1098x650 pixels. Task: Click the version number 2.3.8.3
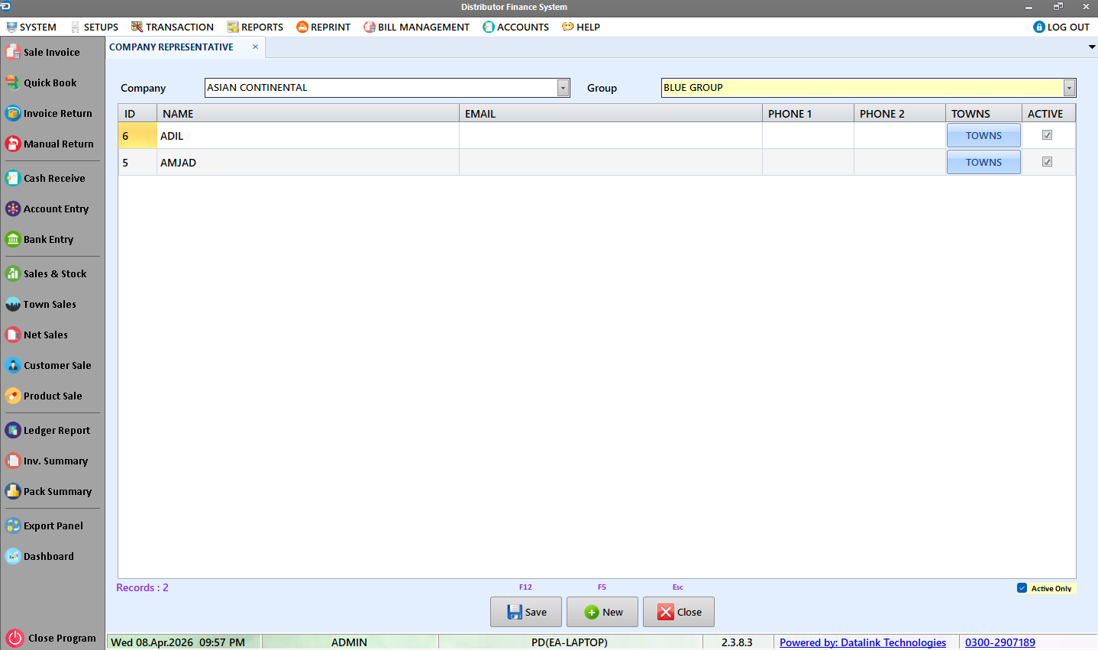point(737,642)
